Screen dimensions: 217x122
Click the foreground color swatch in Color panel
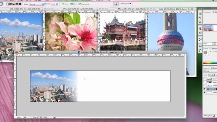point(205,52)
